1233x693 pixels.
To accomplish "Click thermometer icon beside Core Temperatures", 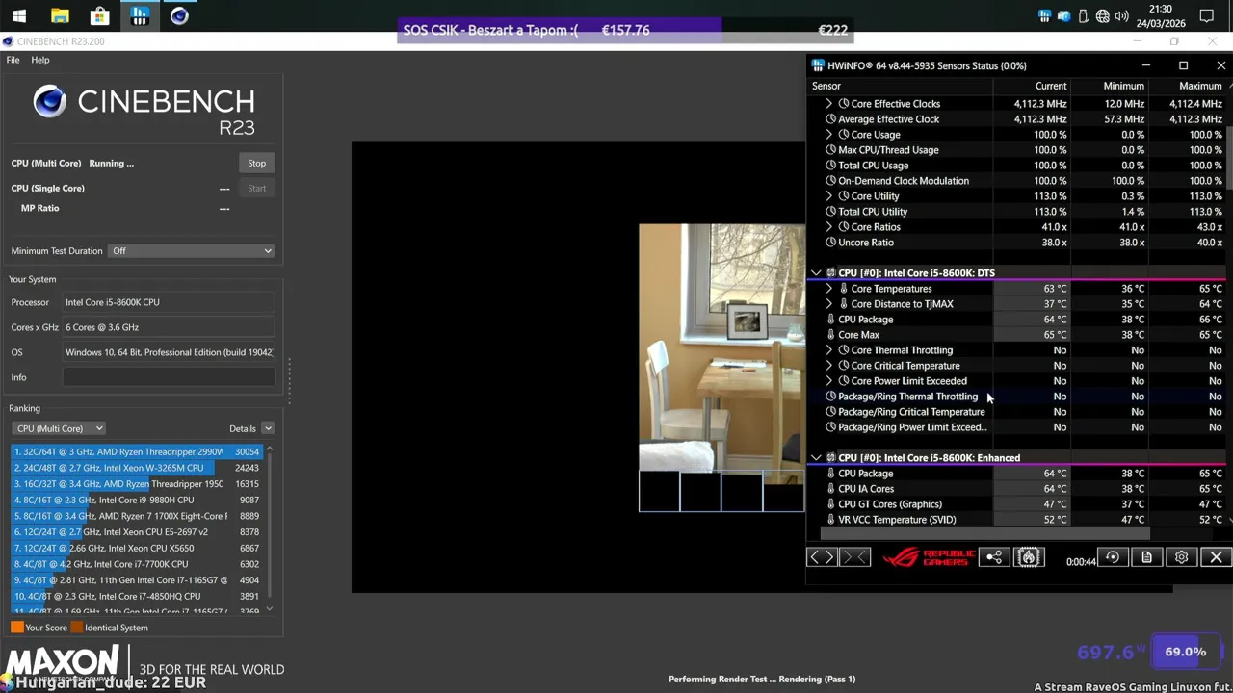I will point(844,289).
